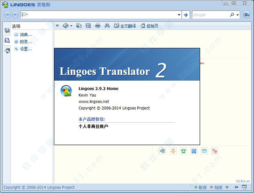Click the 选项 panel heading
254x193 pixels.
tap(16, 26)
